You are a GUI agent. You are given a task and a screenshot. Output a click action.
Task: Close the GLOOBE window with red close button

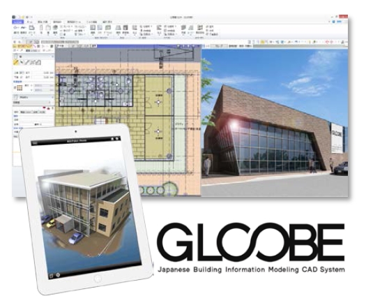[x=343, y=16]
